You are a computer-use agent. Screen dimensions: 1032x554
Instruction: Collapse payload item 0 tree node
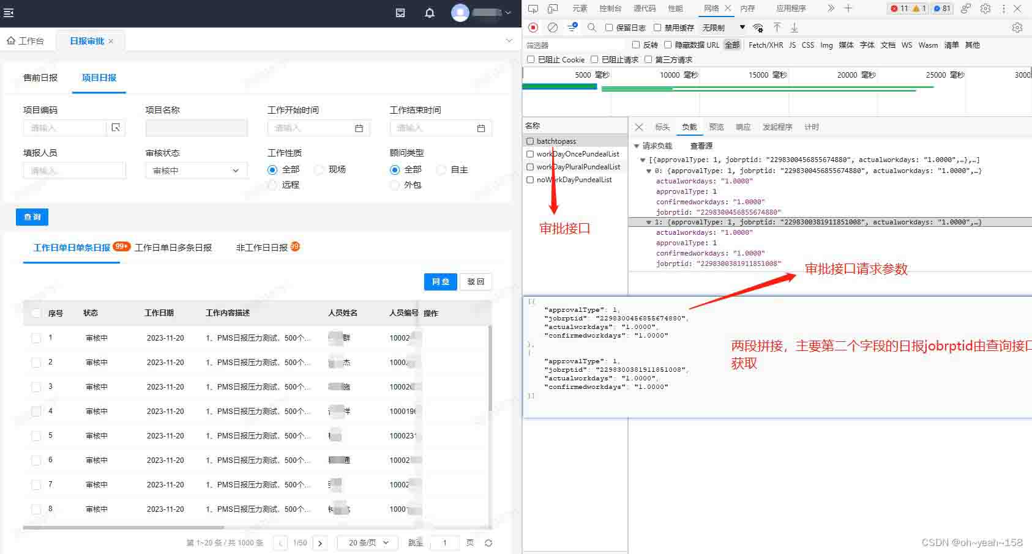(649, 171)
